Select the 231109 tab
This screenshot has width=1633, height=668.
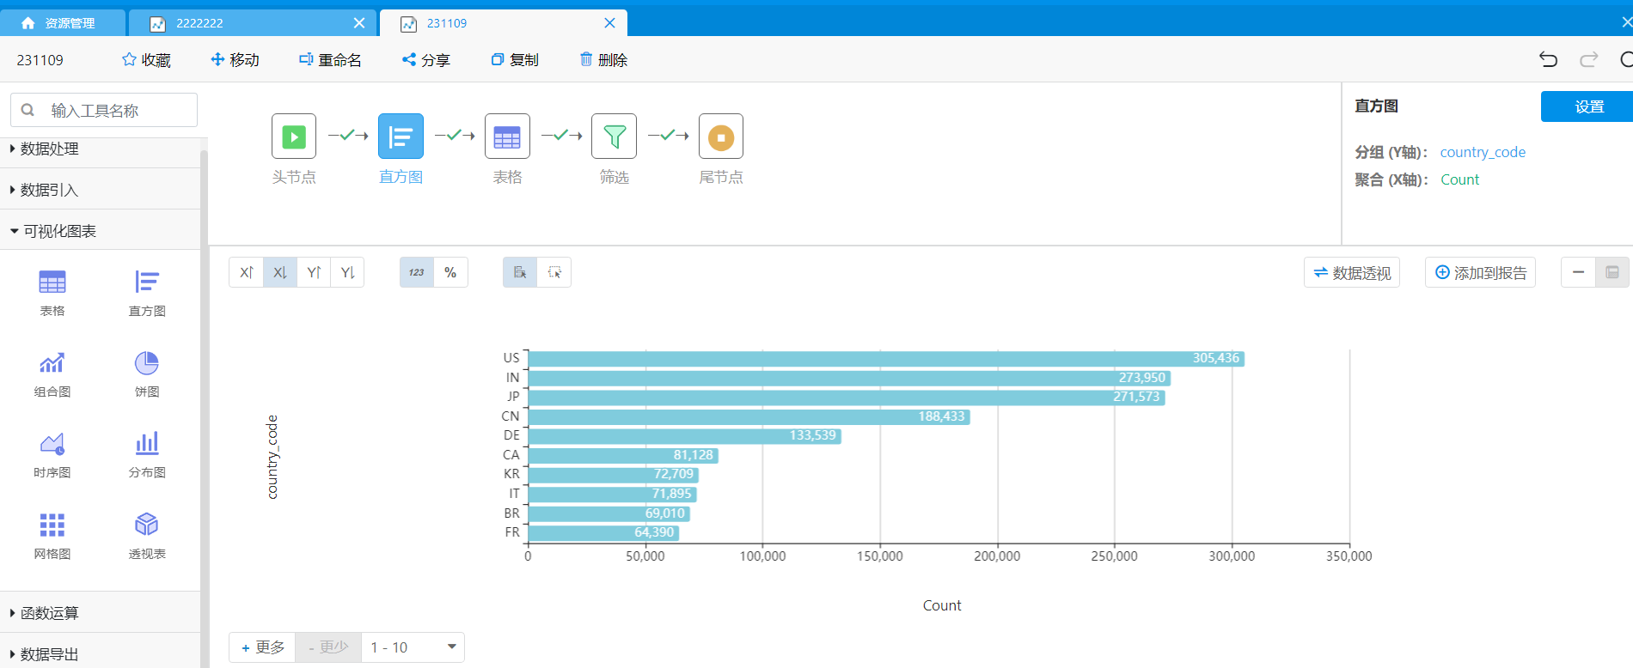(x=503, y=23)
